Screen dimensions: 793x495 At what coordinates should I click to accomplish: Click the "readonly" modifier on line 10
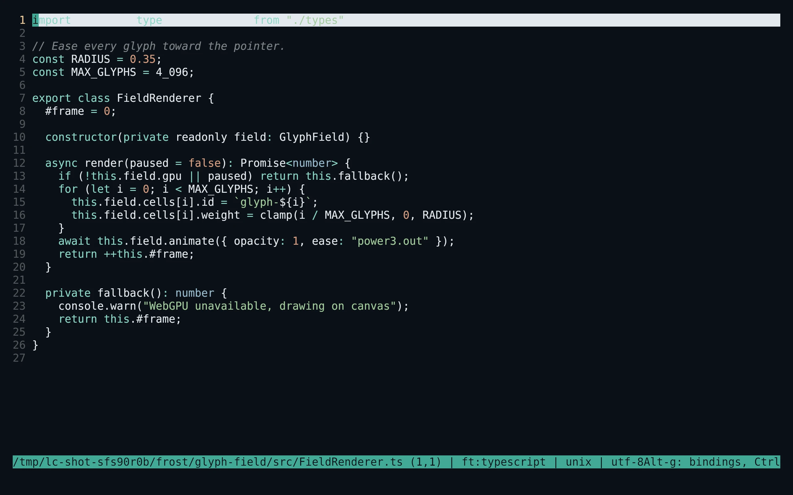[x=201, y=137]
